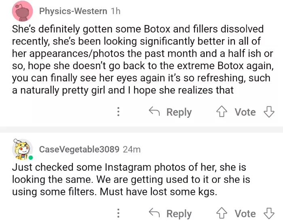The height and width of the screenshot is (222, 283).
Task: Open three-dot options menu on CaseVegetable3089's comment
Action: pyautogui.click(x=118, y=213)
